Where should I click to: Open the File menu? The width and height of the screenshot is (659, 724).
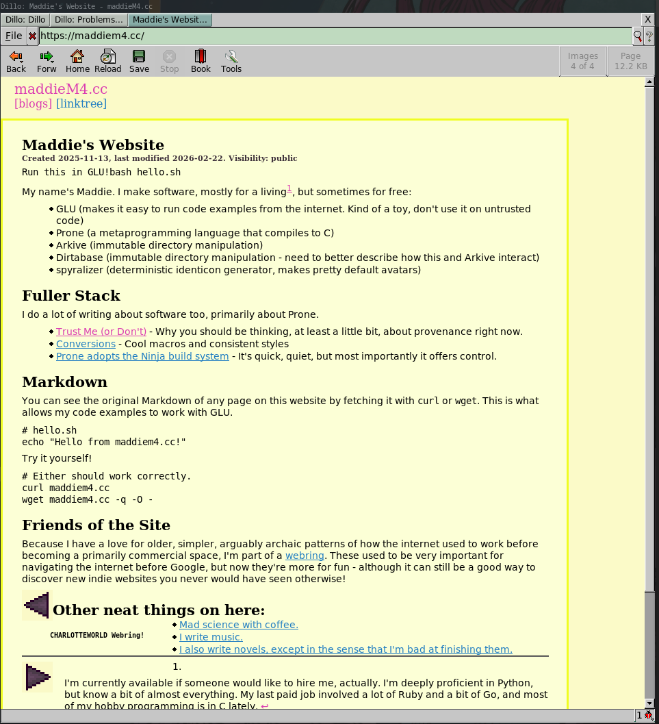14,36
